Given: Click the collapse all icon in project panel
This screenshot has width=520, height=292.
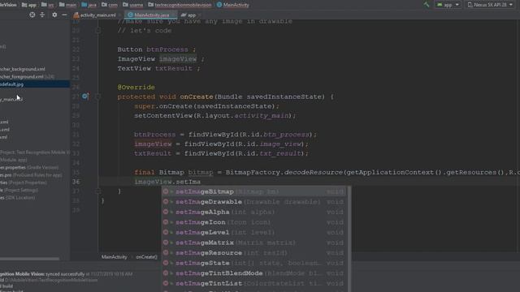Looking at the screenshot, I should coord(42,15).
